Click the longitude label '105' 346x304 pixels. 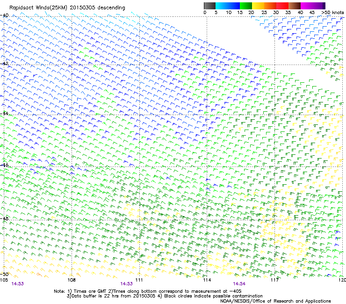click(4, 280)
